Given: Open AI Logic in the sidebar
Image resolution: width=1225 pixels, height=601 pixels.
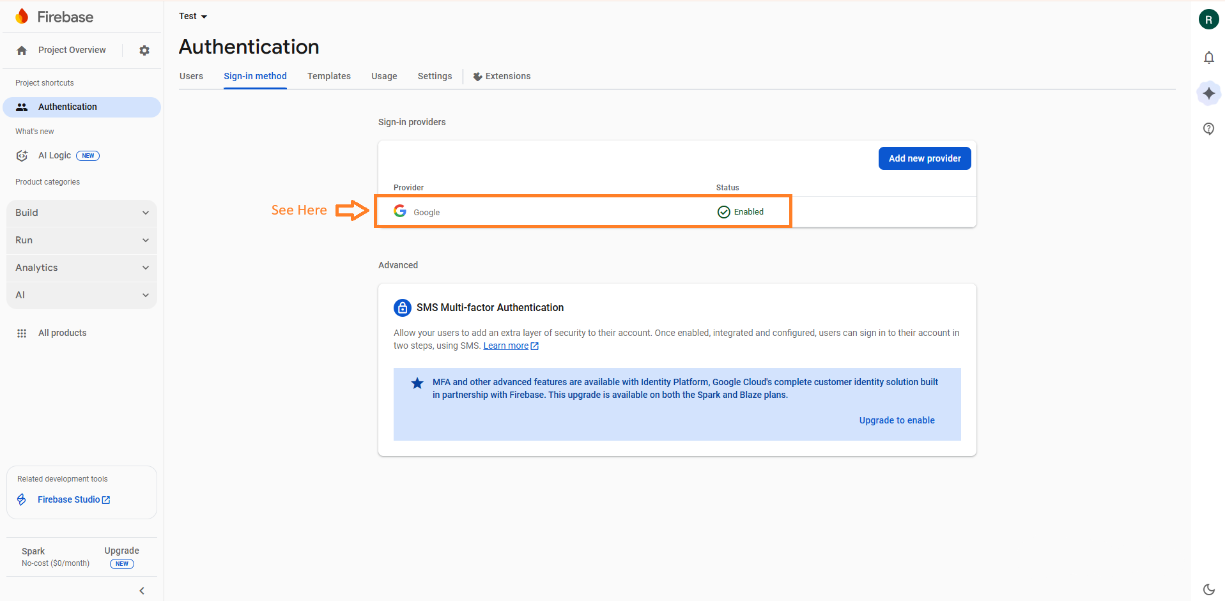Looking at the screenshot, I should pyautogui.click(x=54, y=155).
